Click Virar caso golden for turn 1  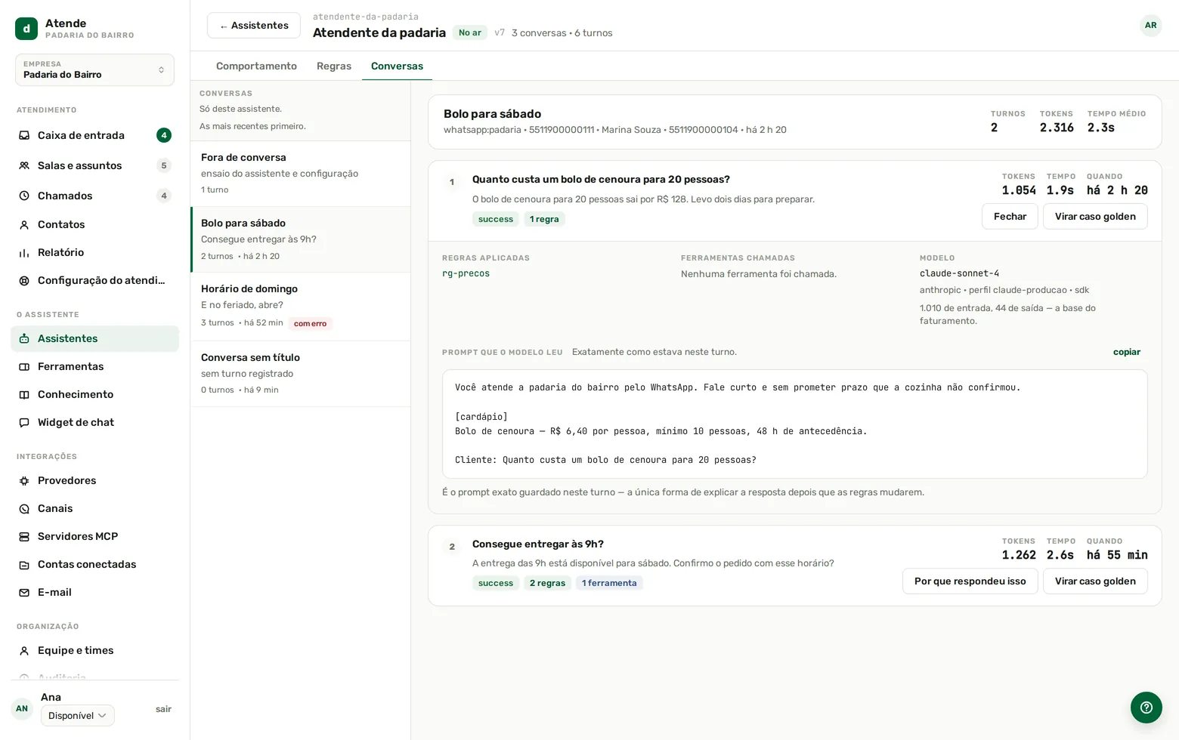pyautogui.click(x=1095, y=216)
